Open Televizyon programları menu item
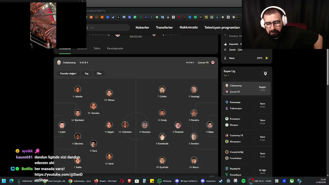The height and width of the screenshot is (185, 329). [x=222, y=27]
